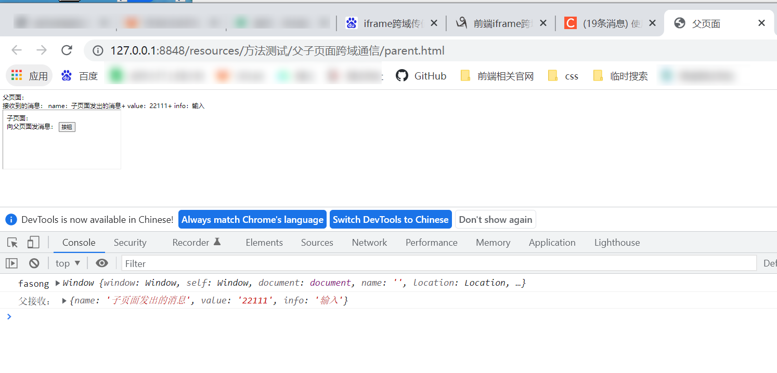Navigate back with the back arrow
Screen dimensions: 777x373
(x=16, y=50)
